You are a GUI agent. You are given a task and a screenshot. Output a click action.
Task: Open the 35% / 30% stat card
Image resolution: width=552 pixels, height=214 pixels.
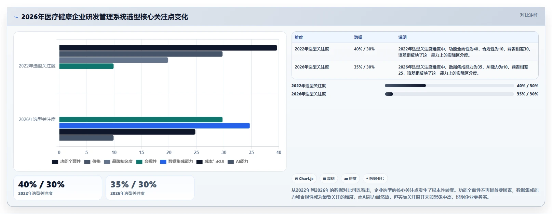[150, 188]
